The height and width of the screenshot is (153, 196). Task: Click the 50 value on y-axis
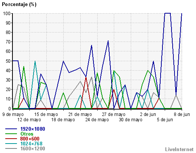tap(8, 61)
